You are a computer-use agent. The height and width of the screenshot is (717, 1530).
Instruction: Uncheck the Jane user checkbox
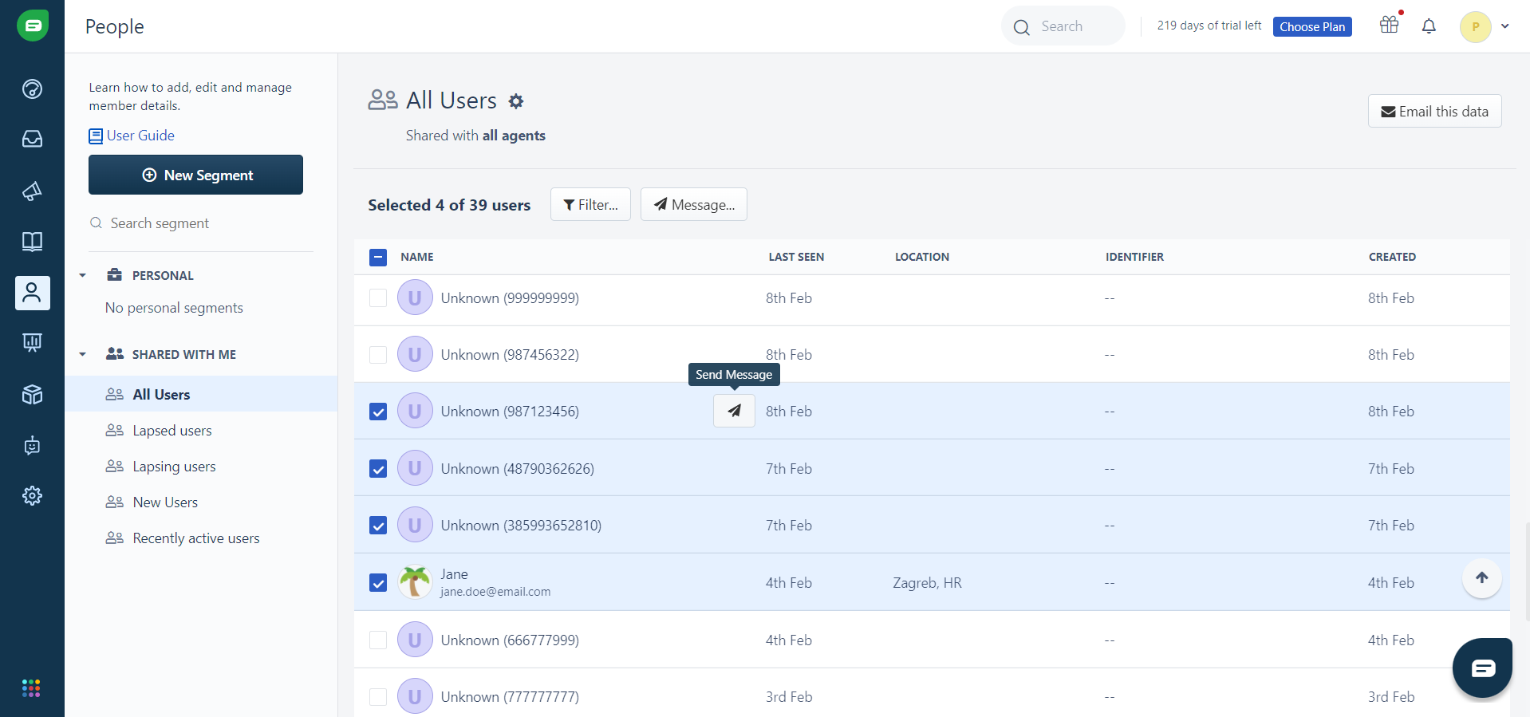[x=378, y=583]
